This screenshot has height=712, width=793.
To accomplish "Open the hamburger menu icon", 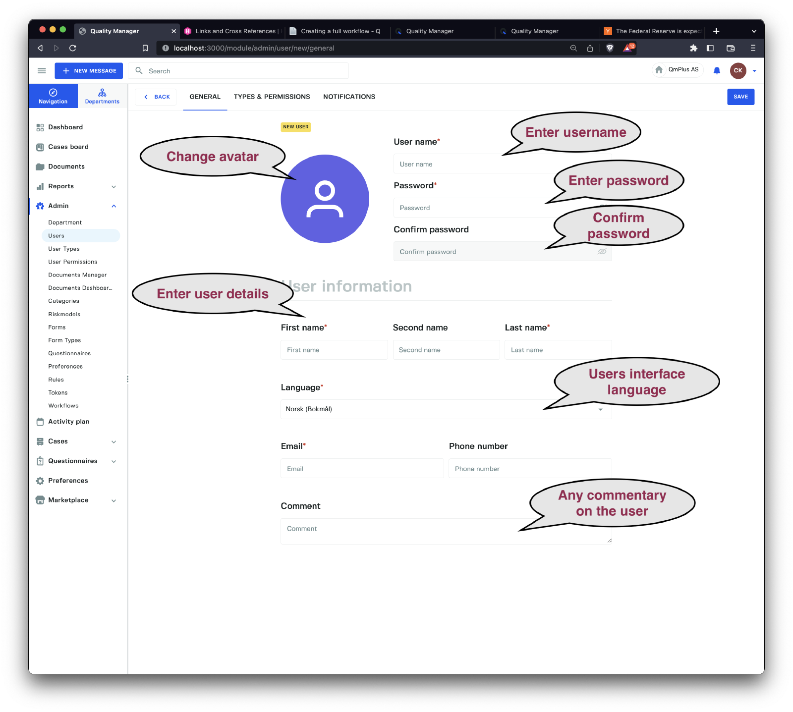I will 42,71.
